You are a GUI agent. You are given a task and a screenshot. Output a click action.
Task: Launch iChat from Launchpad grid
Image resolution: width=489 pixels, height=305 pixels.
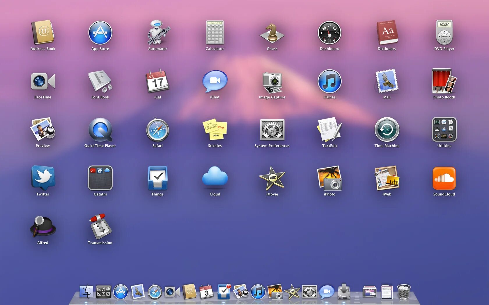[215, 81]
